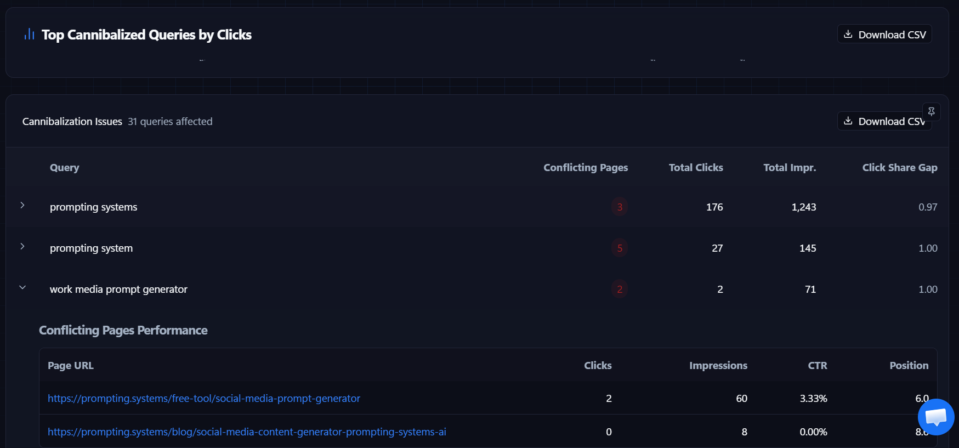Sort by Total Clicks column header
Viewport: 959px width, 448px height.
pyautogui.click(x=696, y=168)
